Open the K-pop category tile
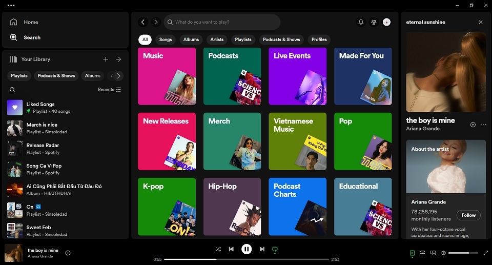This screenshot has width=492, height=265. (x=167, y=207)
